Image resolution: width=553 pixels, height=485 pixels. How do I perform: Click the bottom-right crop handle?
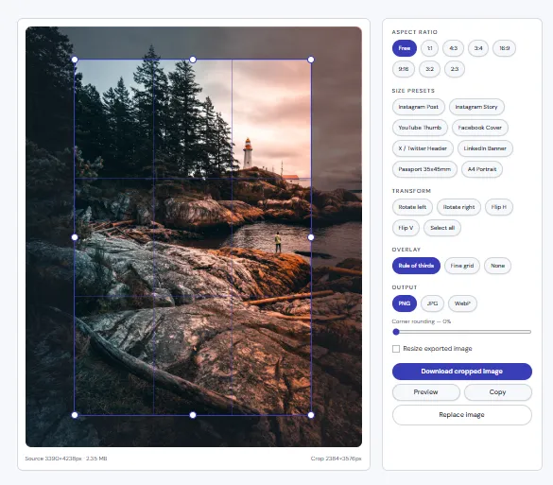click(x=311, y=415)
